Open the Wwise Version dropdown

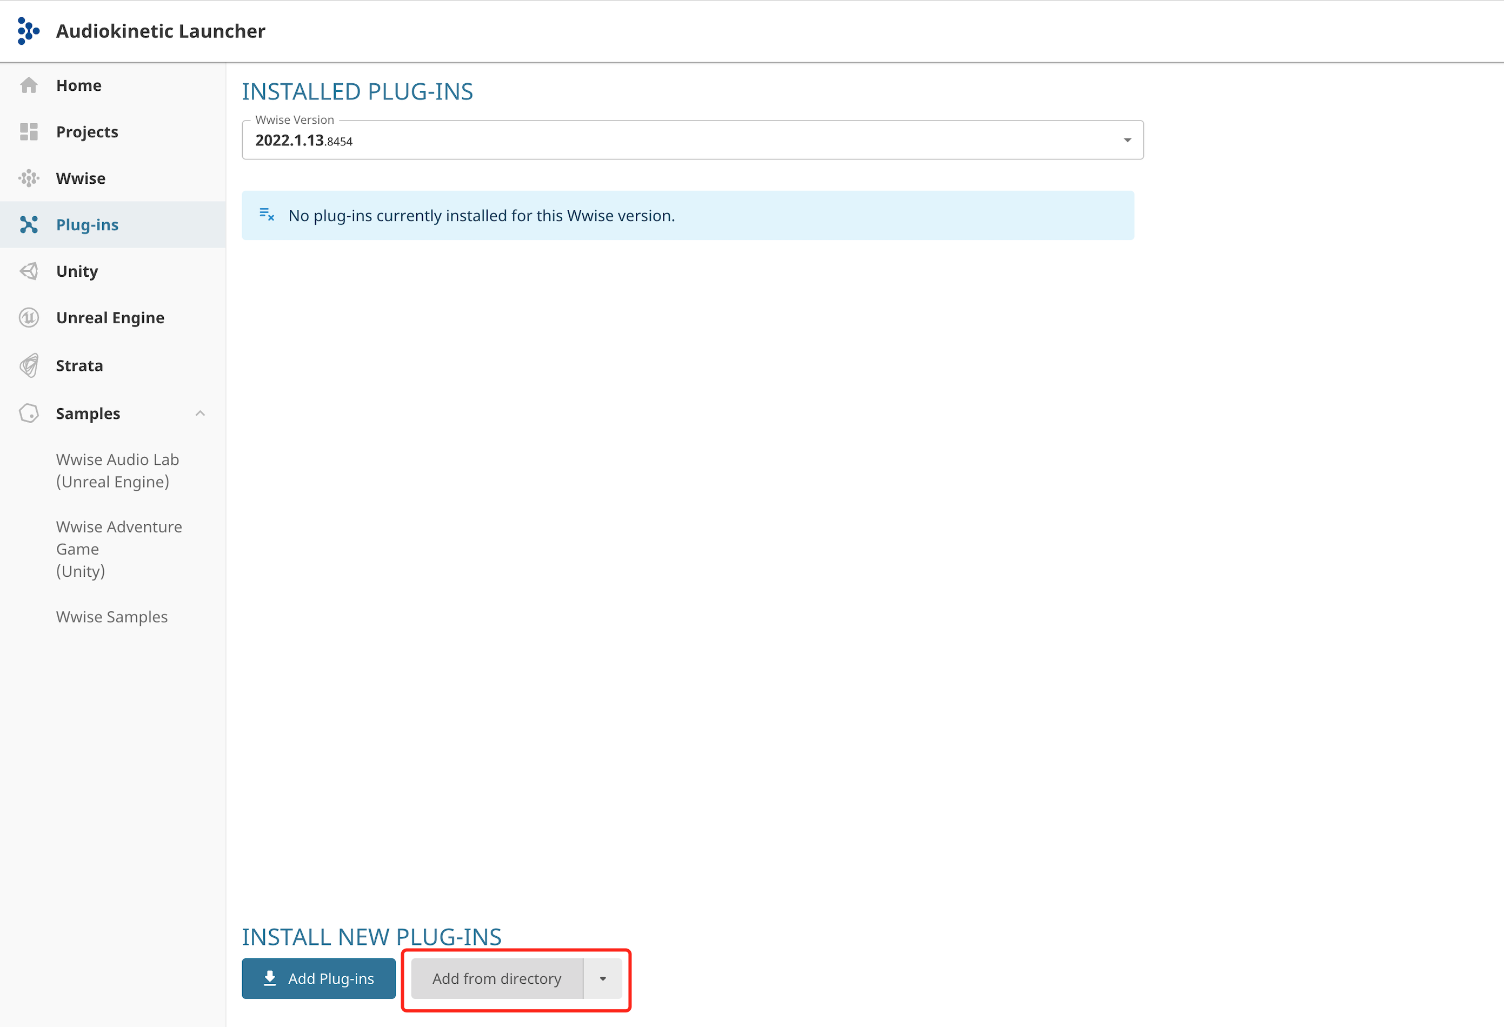[693, 140]
